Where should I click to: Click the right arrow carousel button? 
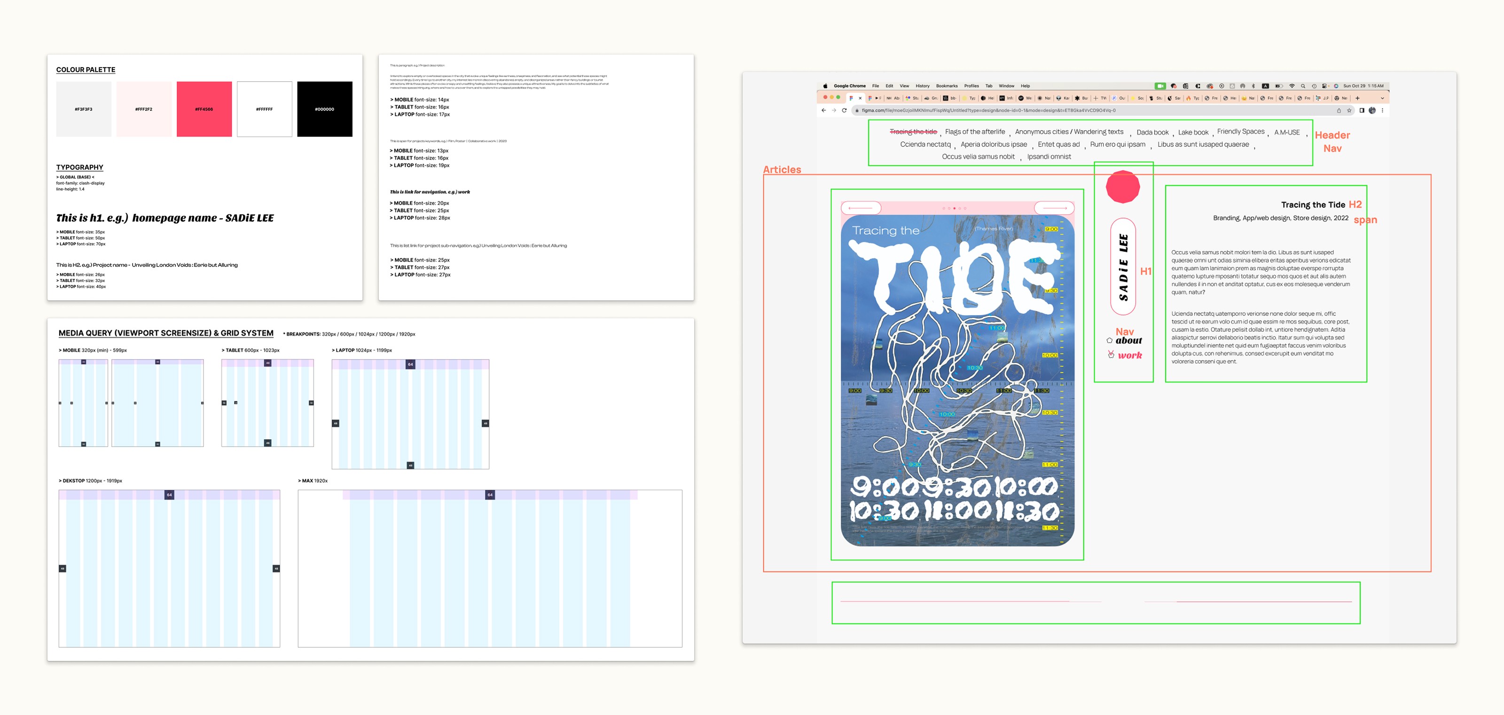pyautogui.click(x=1054, y=208)
